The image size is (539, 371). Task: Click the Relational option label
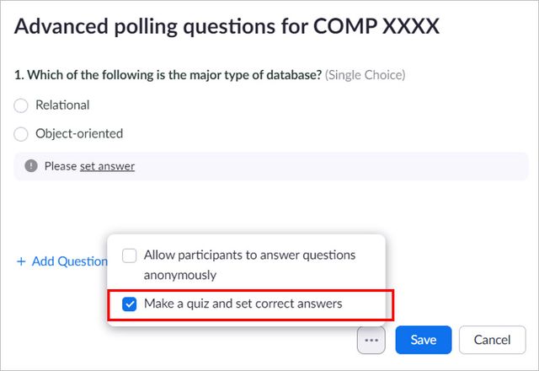click(x=62, y=105)
